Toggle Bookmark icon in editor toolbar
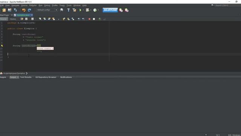 [73, 19]
